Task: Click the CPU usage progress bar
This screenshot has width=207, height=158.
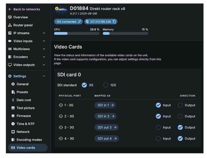Action: point(77,33)
